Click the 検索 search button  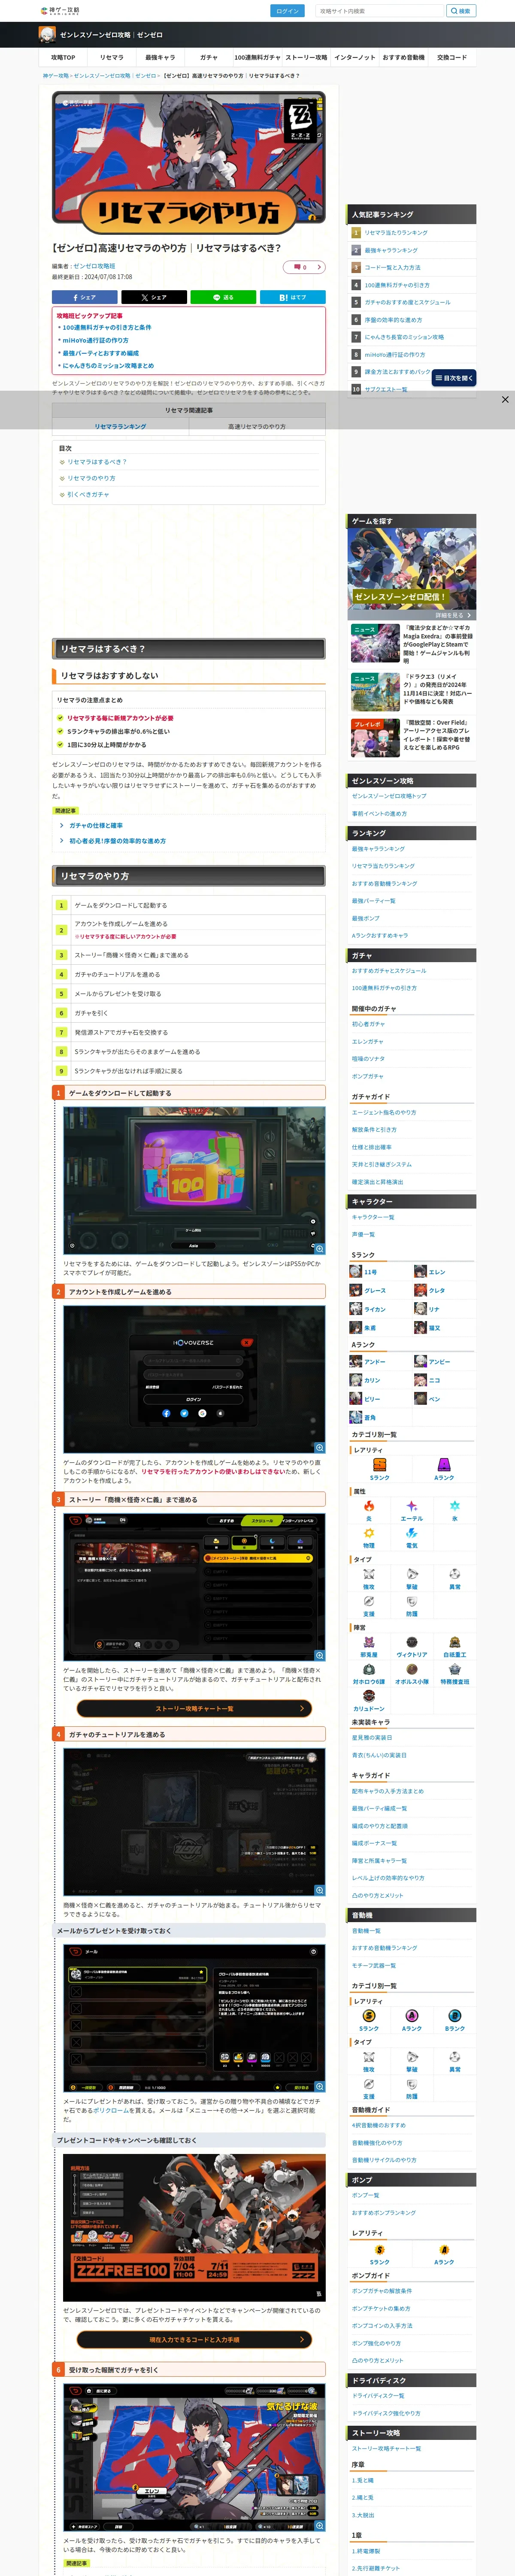pos(461,11)
